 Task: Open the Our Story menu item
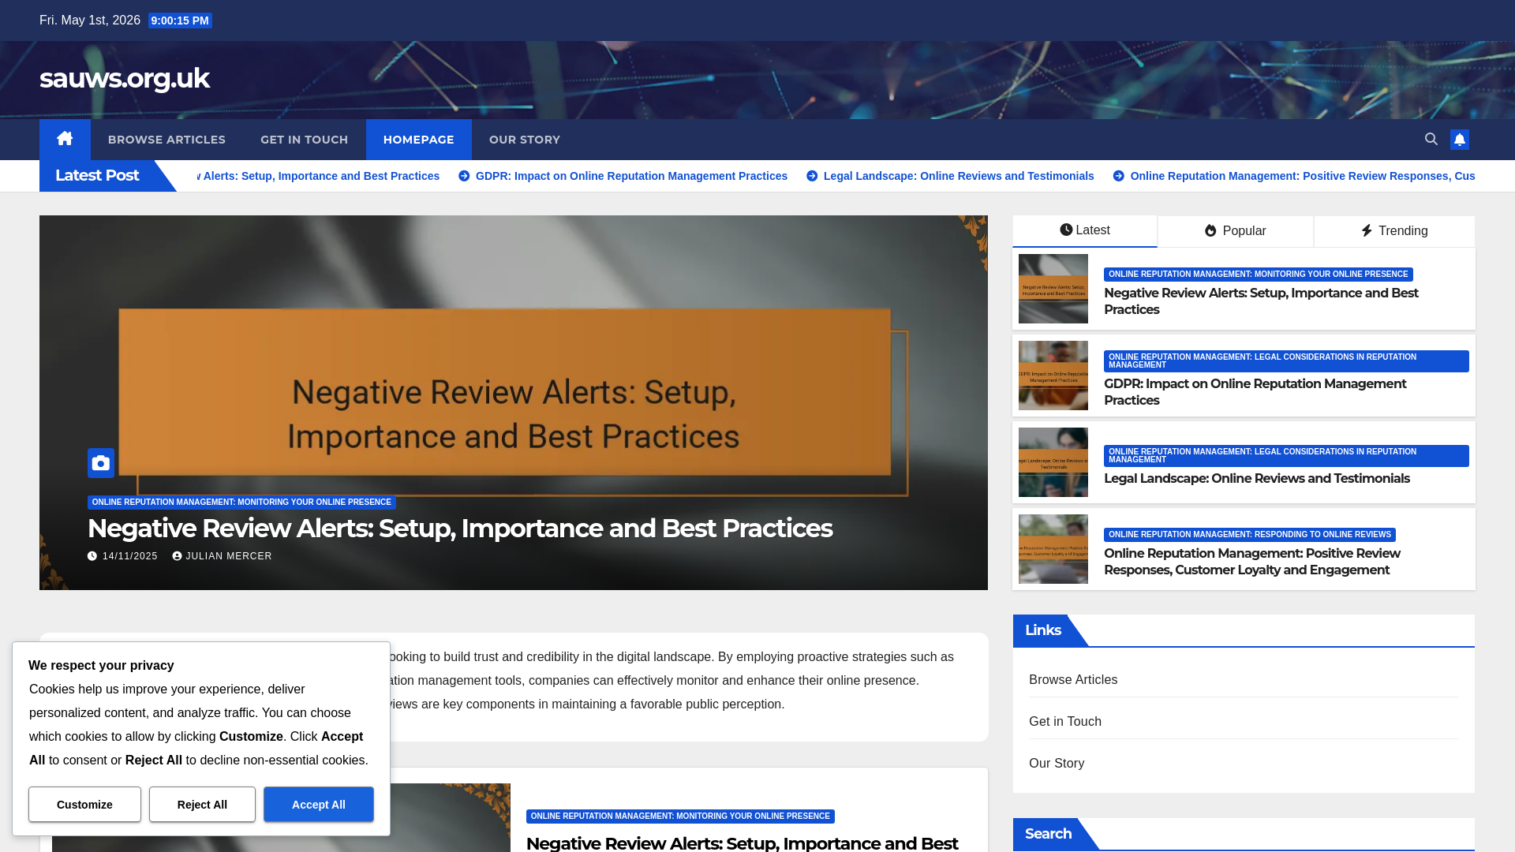tap(525, 140)
